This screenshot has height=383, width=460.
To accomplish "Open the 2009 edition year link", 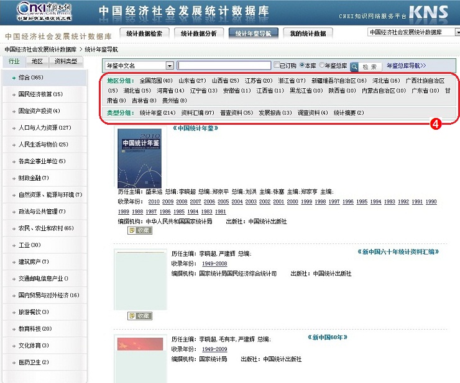I will click(167, 202).
